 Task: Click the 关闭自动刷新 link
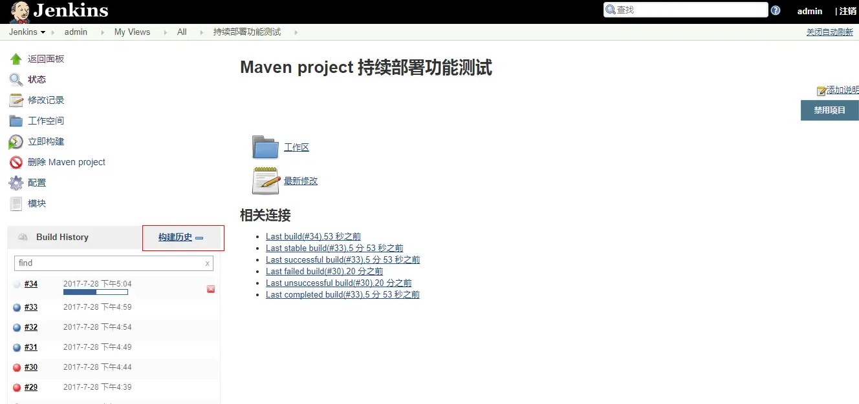click(829, 32)
